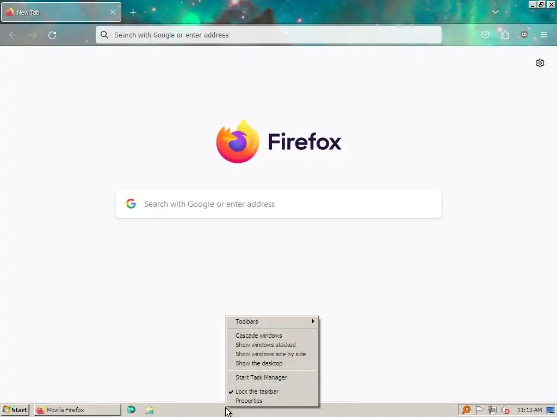Toggle Lock the taskbar option
The width and height of the screenshot is (557, 417).
pyautogui.click(x=273, y=391)
